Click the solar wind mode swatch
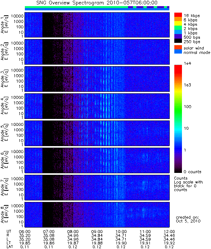Screen dimensions: 211x249 [178, 47]
